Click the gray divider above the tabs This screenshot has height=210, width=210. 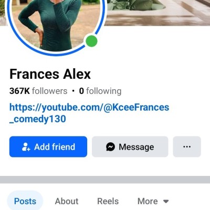pyautogui.click(x=105, y=180)
